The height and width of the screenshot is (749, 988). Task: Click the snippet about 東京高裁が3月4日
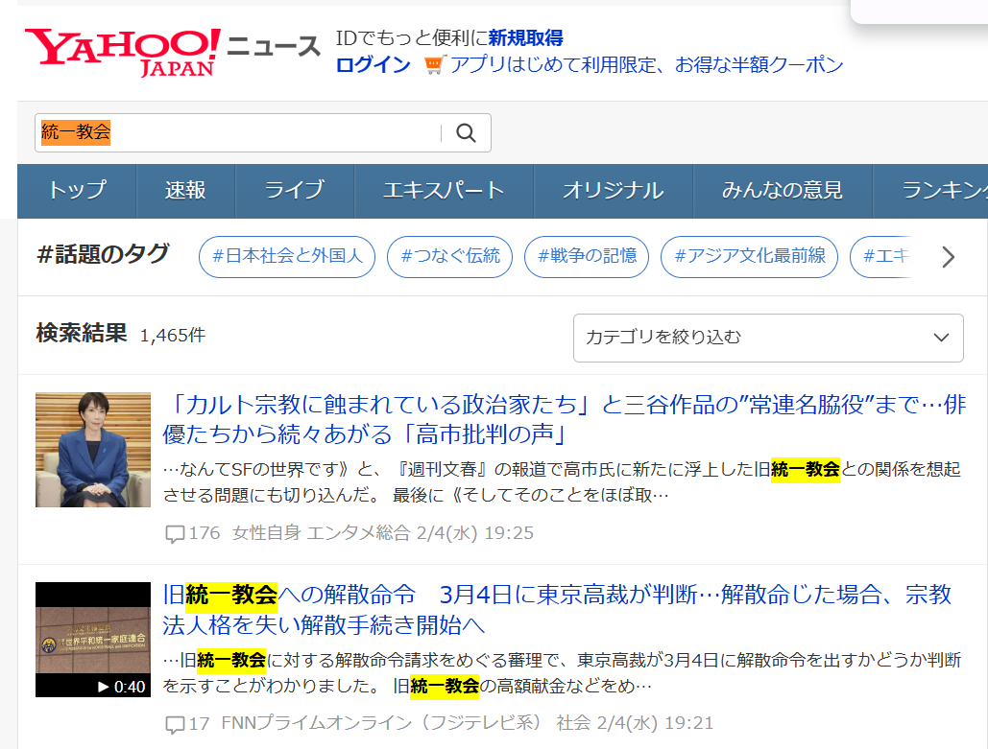(x=562, y=673)
